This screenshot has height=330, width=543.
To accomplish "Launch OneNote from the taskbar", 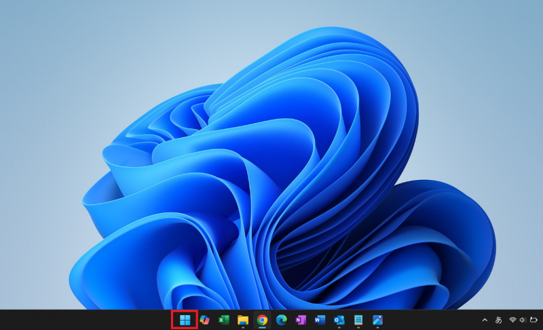I will [301, 320].
